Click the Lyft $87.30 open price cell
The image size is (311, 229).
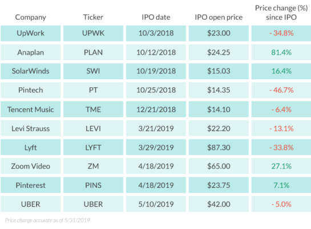(219, 148)
